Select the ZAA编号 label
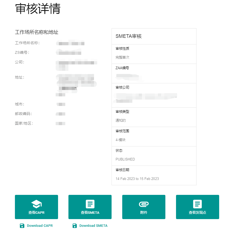237x234 pixels. click(x=122, y=68)
